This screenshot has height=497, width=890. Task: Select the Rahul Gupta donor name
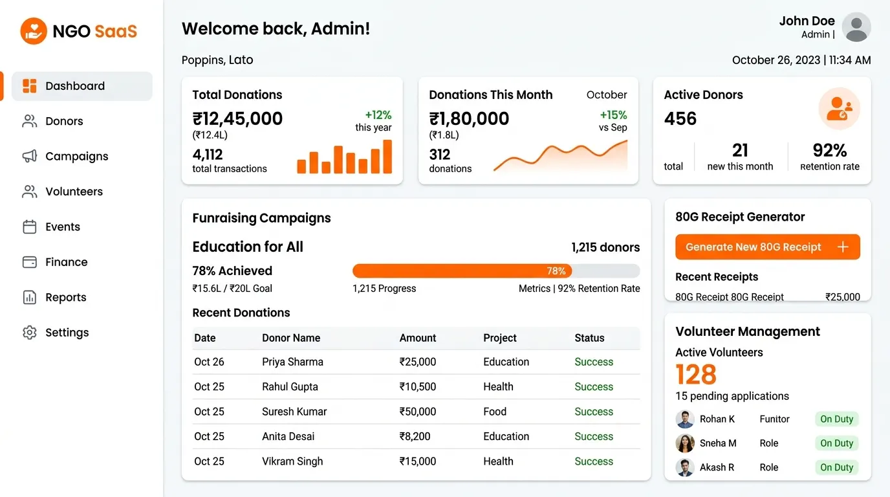pos(290,387)
